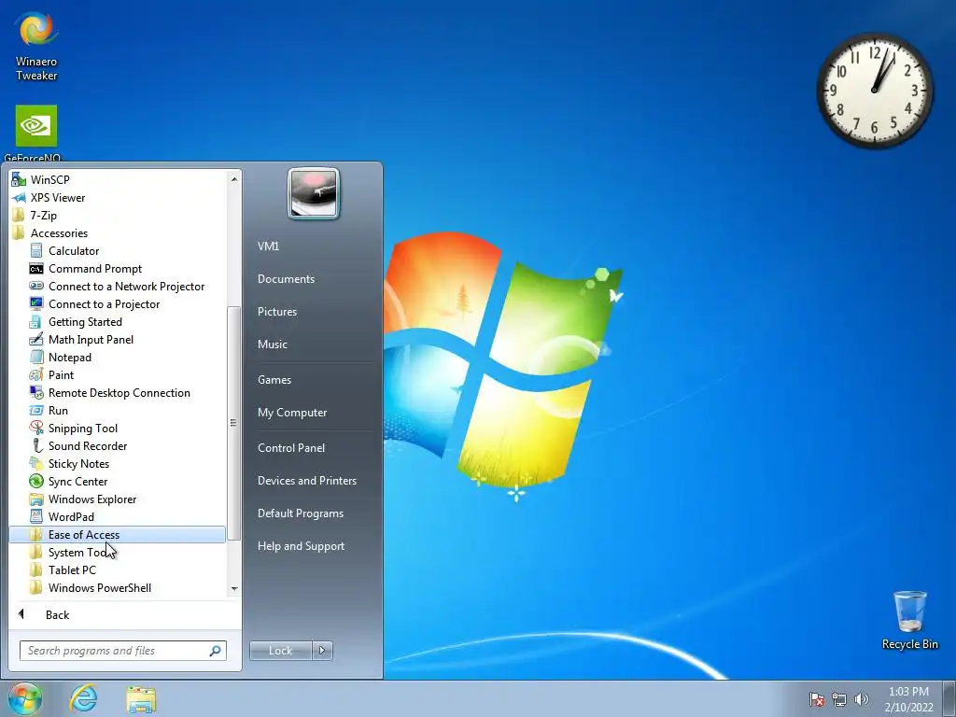Open Help and Support

(x=301, y=546)
